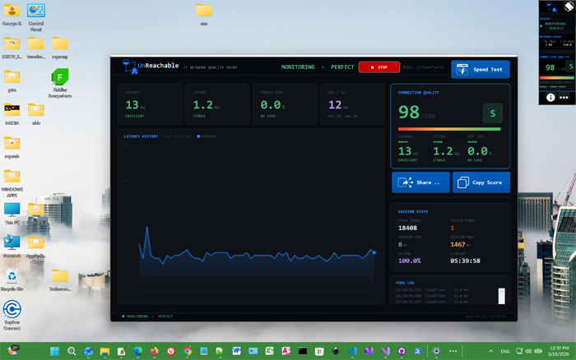
Task: Open the weather widget on the taskbar
Action: (13, 350)
